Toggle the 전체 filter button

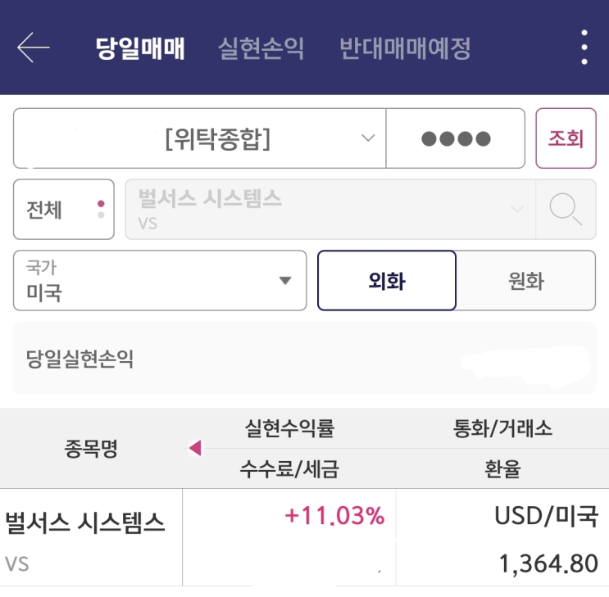[64, 210]
